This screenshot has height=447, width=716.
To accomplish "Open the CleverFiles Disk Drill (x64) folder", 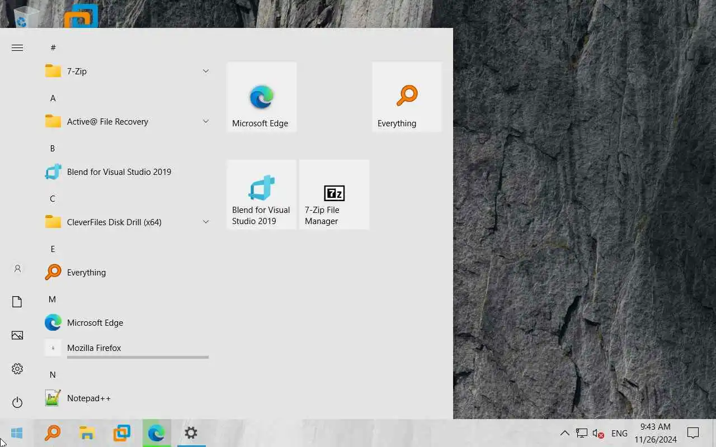I will coord(128,222).
